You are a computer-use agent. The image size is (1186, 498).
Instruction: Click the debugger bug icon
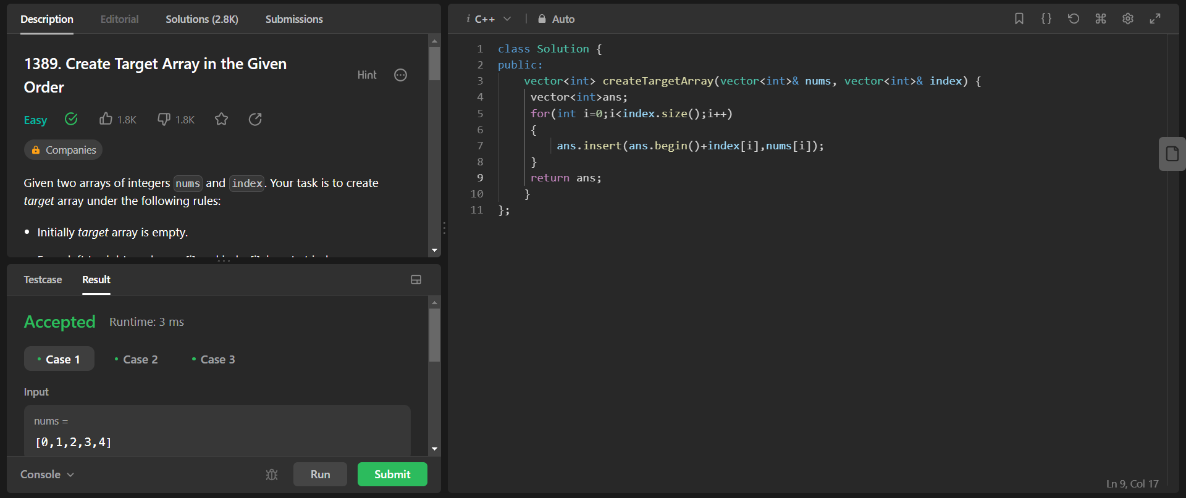tap(272, 474)
